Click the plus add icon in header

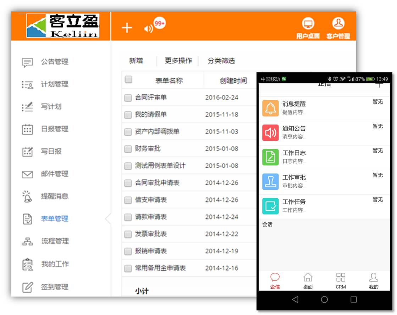(127, 28)
